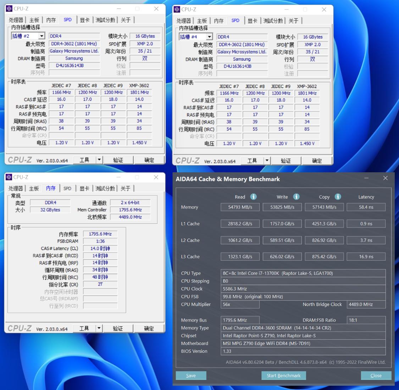Open the 插槽 #2 slot selection dropdown
Viewport: 399px width, 390px height.
click(41, 36)
